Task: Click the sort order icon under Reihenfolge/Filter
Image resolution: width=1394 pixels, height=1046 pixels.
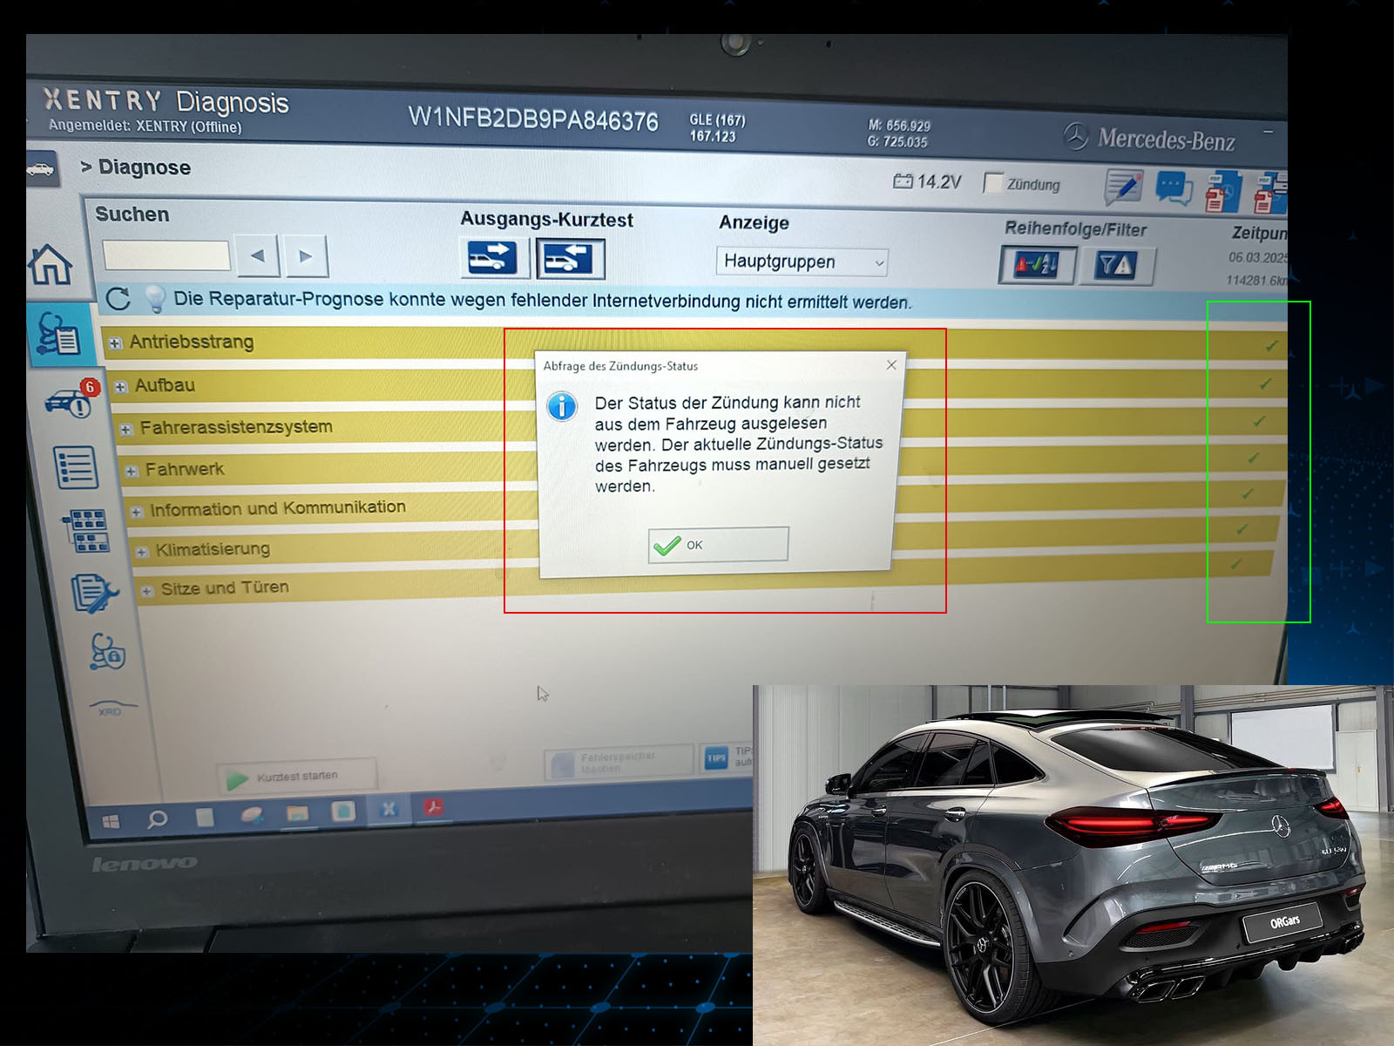Action: point(1037,265)
